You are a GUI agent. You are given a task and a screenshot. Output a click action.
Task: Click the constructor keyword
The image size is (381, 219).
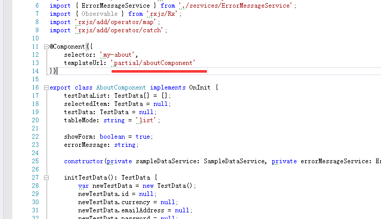(83, 161)
